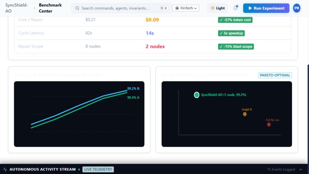This screenshot has height=174, width=309.
Task: Click the 99.2% reliability line label
Action: click(x=133, y=88)
